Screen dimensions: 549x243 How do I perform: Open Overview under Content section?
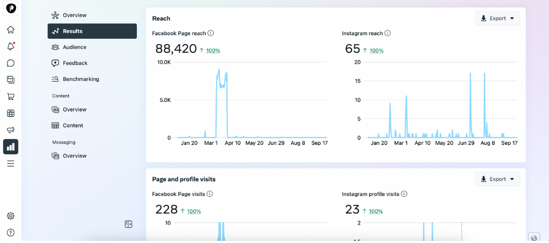click(x=92, y=109)
